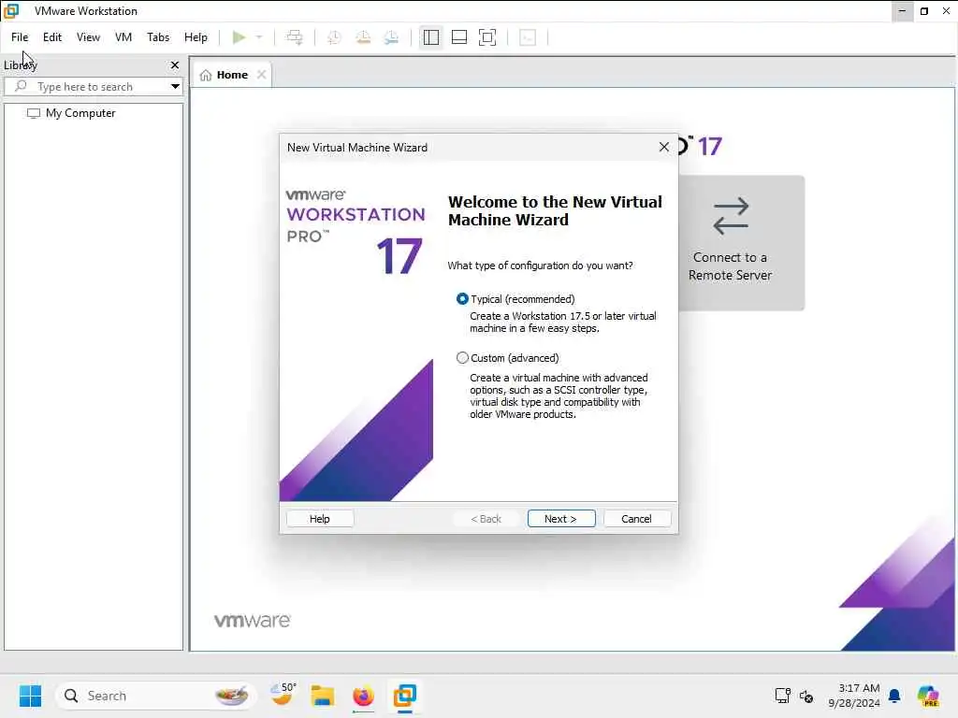Click the Take Snapshot toolbar icon
958x718 pixels.
334,37
